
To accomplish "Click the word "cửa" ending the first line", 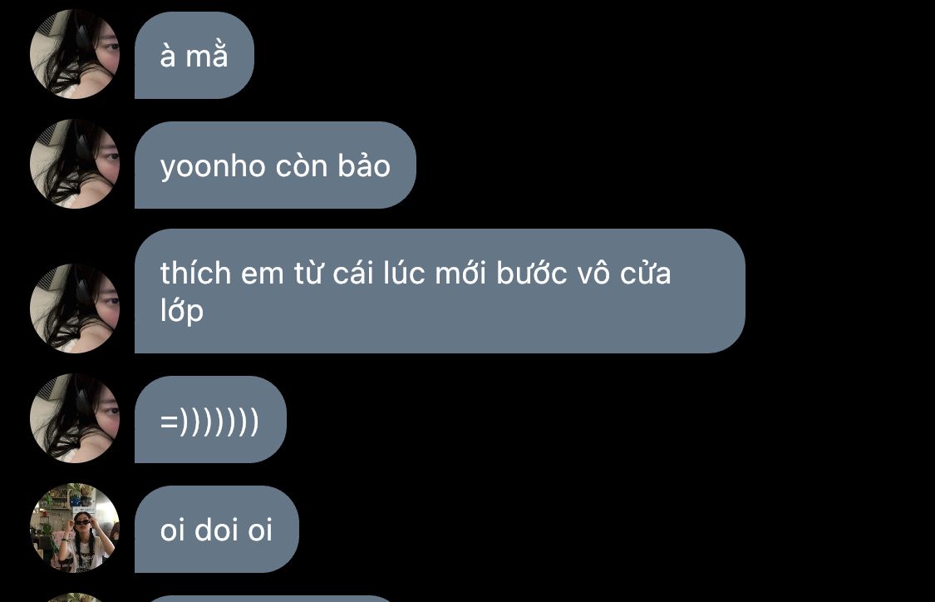I will click(646, 274).
